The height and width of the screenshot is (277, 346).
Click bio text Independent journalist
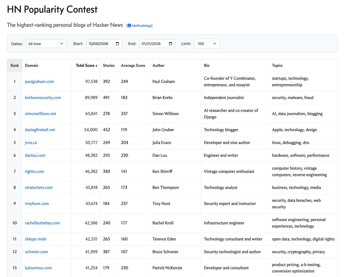pos(224,98)
